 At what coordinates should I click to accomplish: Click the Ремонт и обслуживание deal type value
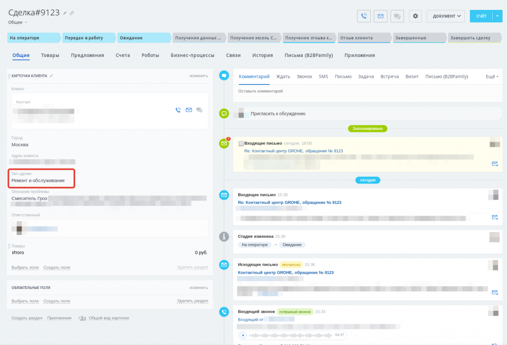point(38,180)
